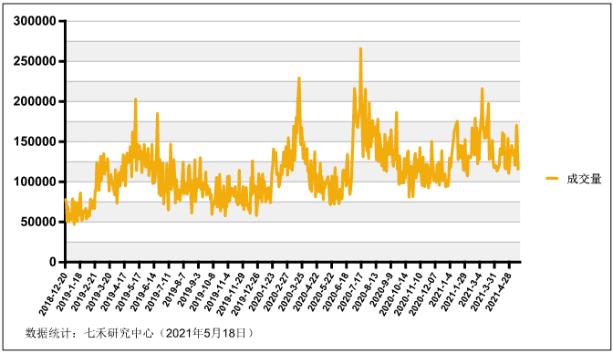Select the 成交量 legend label
This screenshot has height=354, width=613.
pos(584,179)
